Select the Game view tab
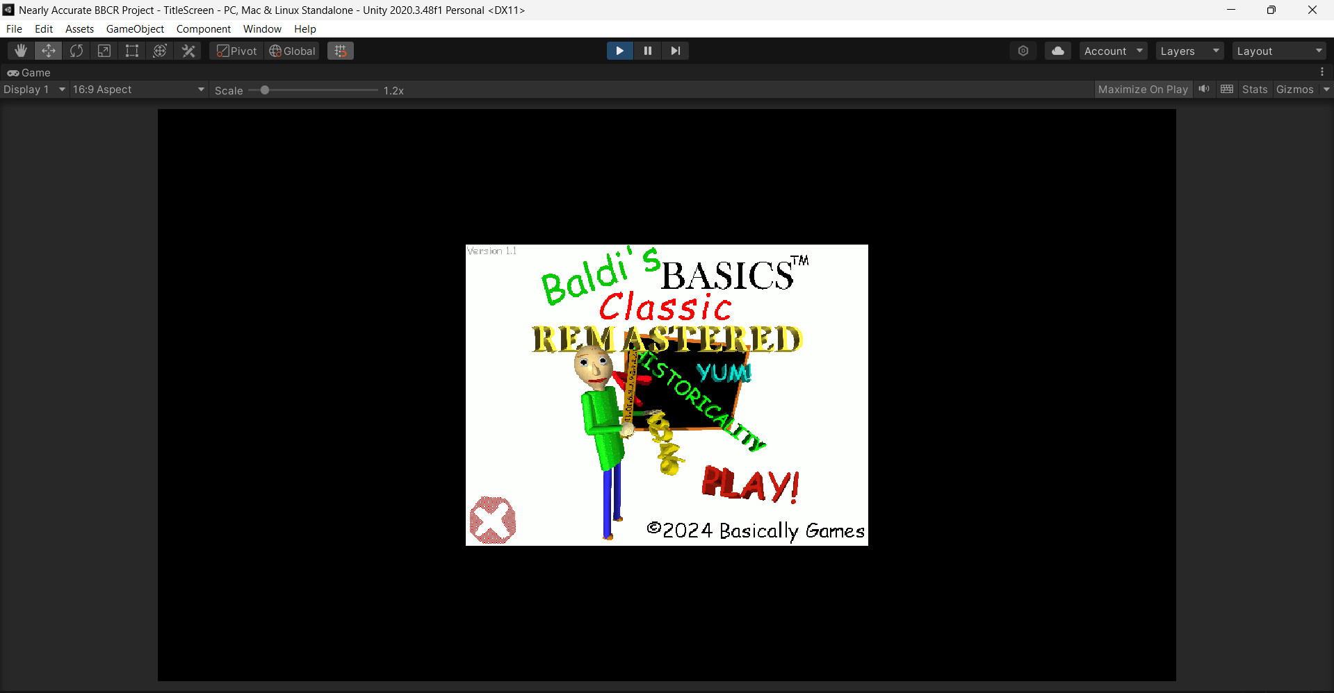 pos(29,72)
